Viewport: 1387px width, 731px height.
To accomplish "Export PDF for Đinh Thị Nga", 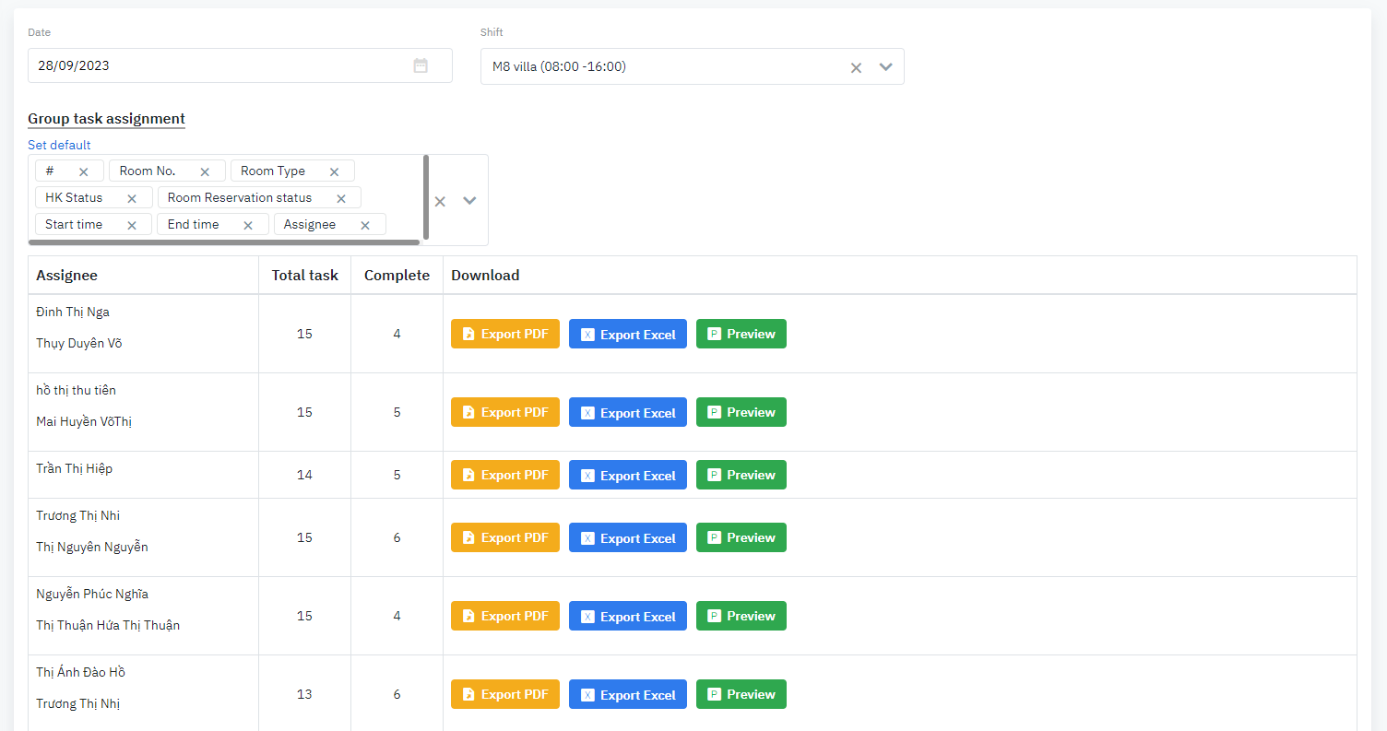I will coord(505,334).
